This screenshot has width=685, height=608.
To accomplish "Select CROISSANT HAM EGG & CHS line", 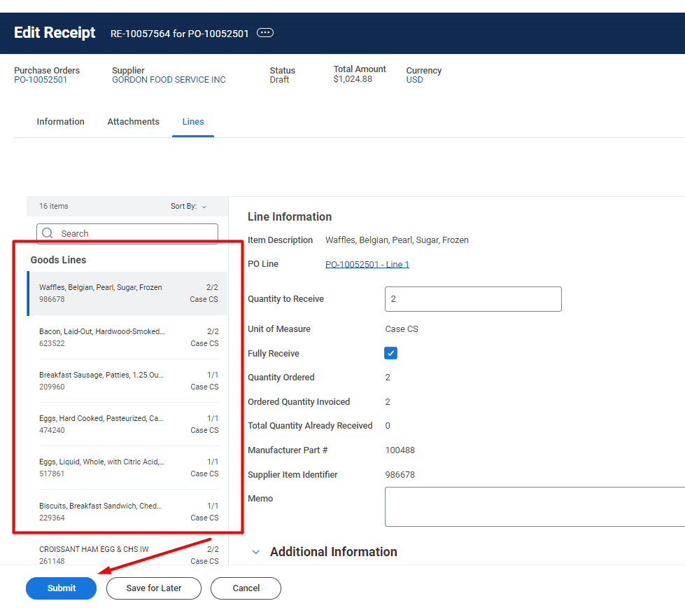I will (x=129, y=555).
